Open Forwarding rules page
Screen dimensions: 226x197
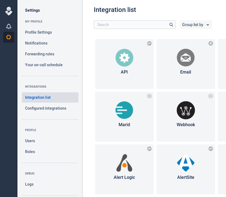point(40,54)
